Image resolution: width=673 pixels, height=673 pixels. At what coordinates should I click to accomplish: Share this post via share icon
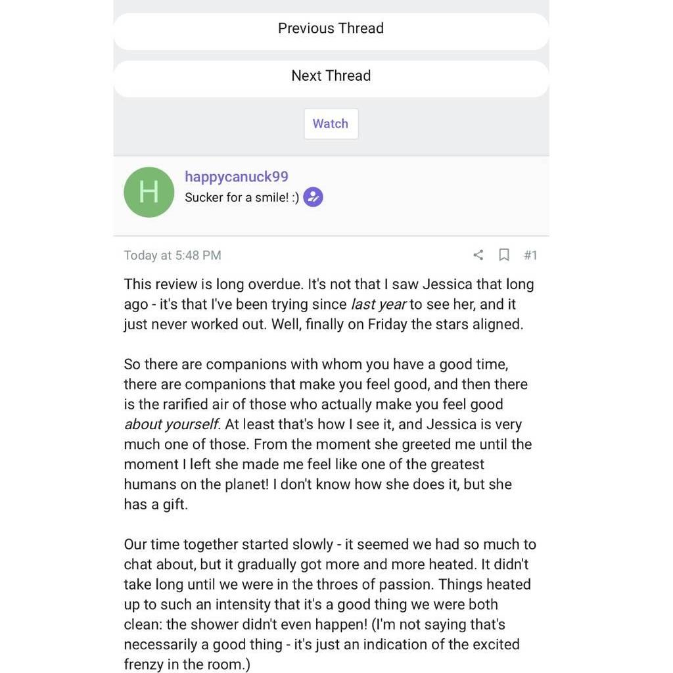(478, 255)
